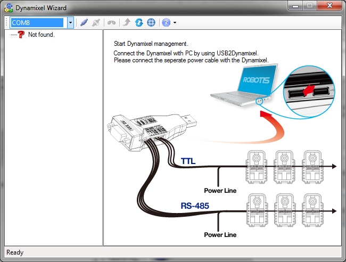346x262 pixels.
Task: Click inside the COM8 port field
Action: pos(38,23)
